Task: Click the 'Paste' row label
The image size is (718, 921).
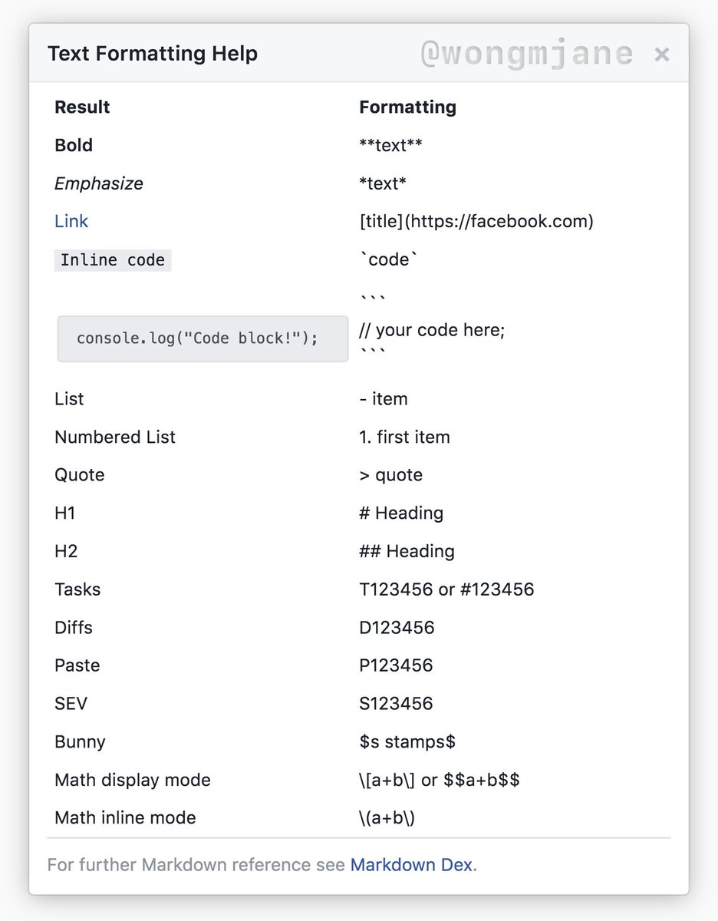Action: pos(77,665)
